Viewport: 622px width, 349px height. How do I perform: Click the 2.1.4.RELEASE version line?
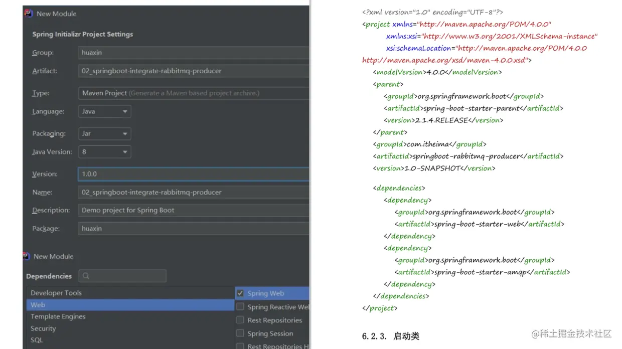click(x=443, y=120)
